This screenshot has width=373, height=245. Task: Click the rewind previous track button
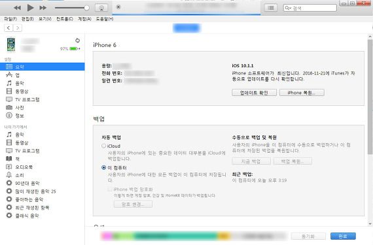coord(17,8)
